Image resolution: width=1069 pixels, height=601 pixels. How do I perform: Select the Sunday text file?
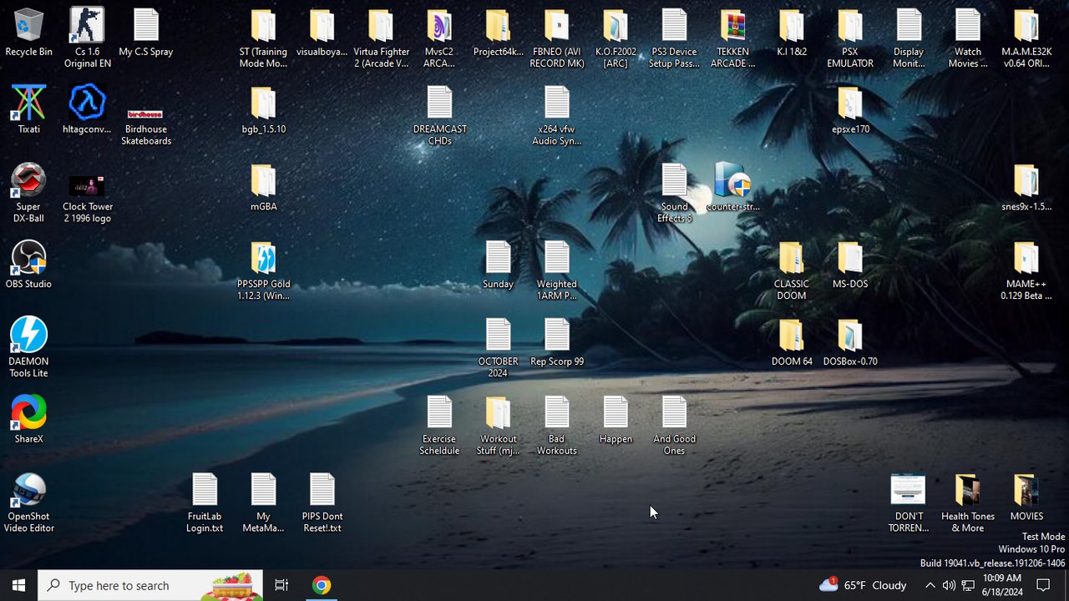(x=498, y=265)
